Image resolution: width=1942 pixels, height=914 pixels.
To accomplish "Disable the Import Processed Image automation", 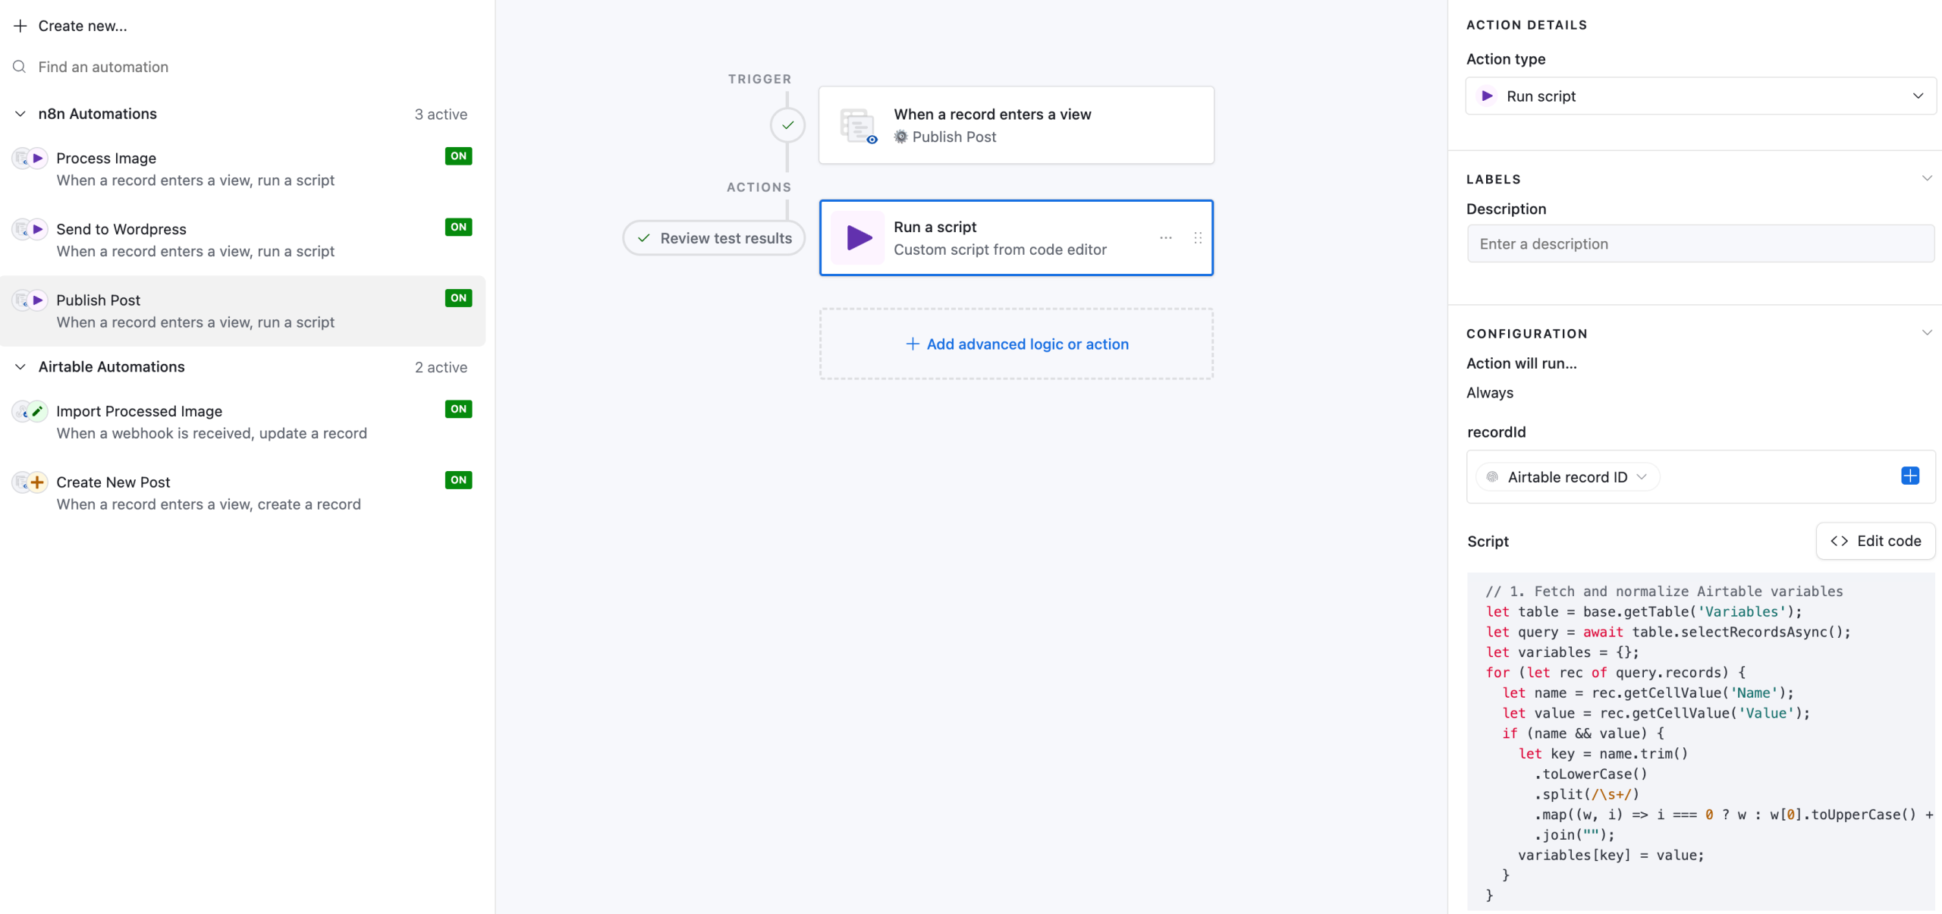I will coord(458,410).
